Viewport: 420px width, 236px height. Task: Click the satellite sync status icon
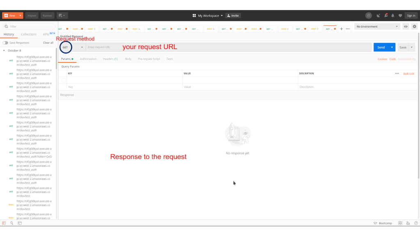tap(378, 16)
